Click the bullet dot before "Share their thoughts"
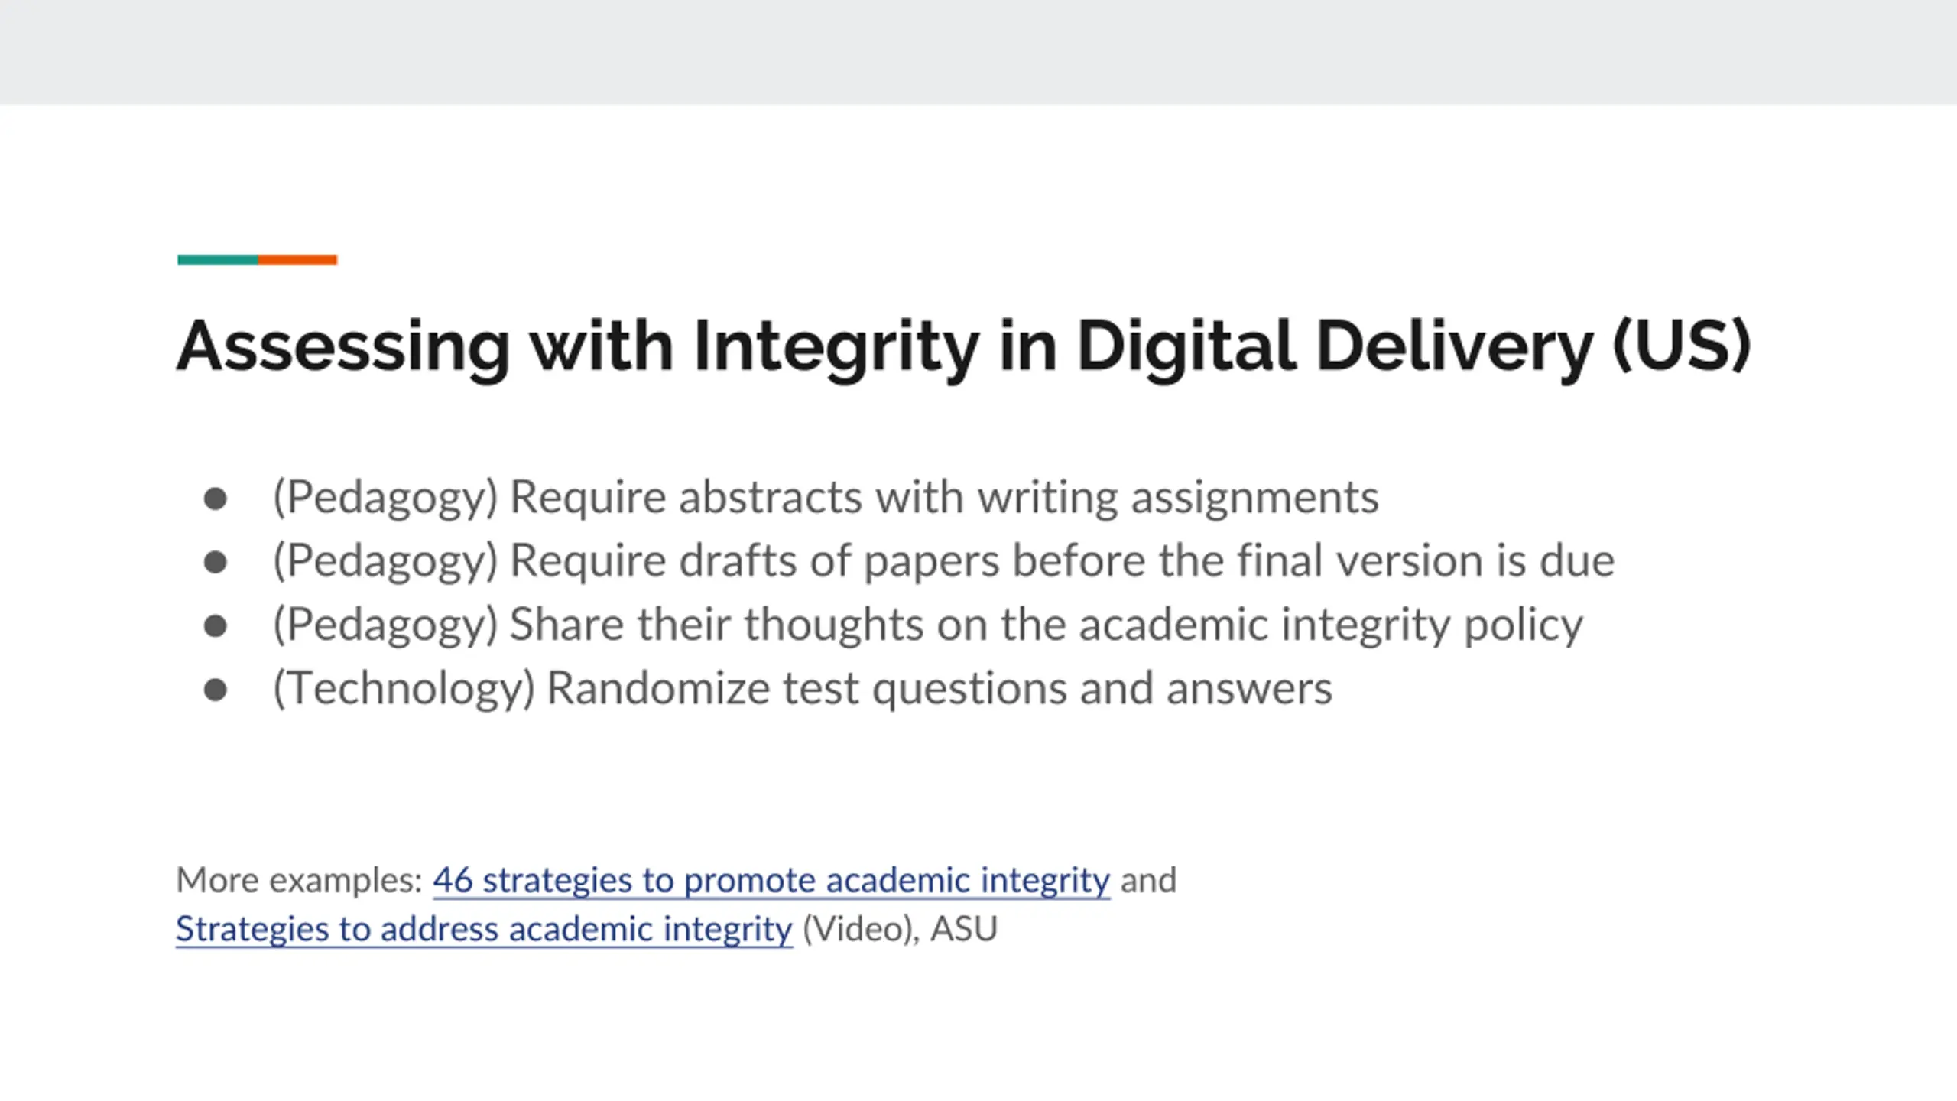 pyautogui.click(x=216, y=625)
